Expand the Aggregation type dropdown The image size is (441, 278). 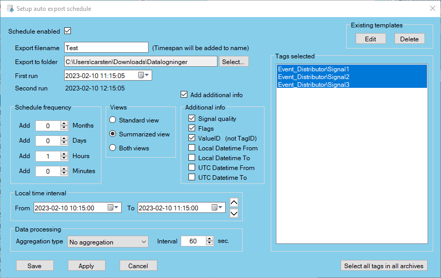tap(144, 242)
